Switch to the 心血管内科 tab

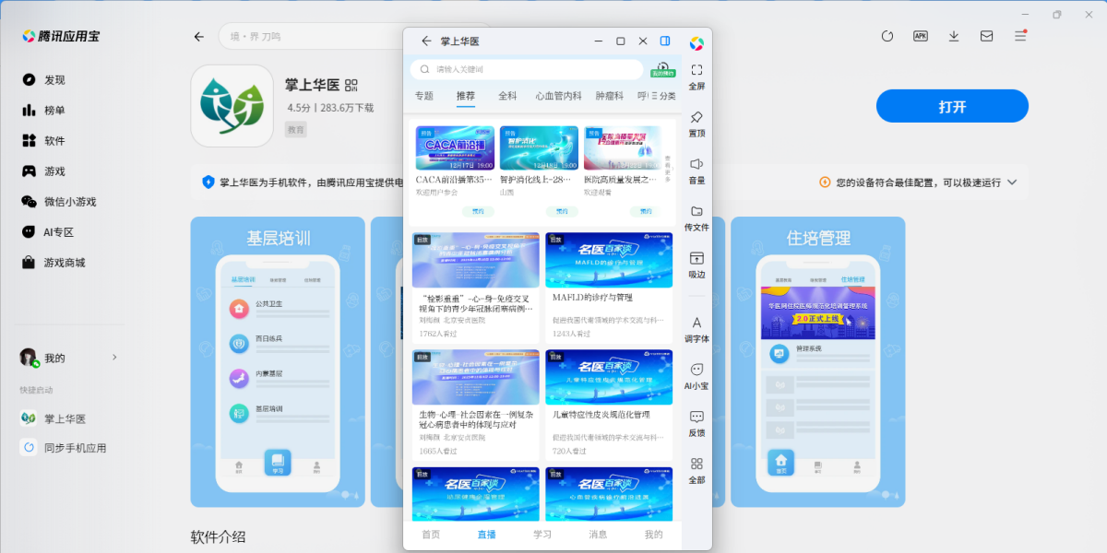[557, 95]
